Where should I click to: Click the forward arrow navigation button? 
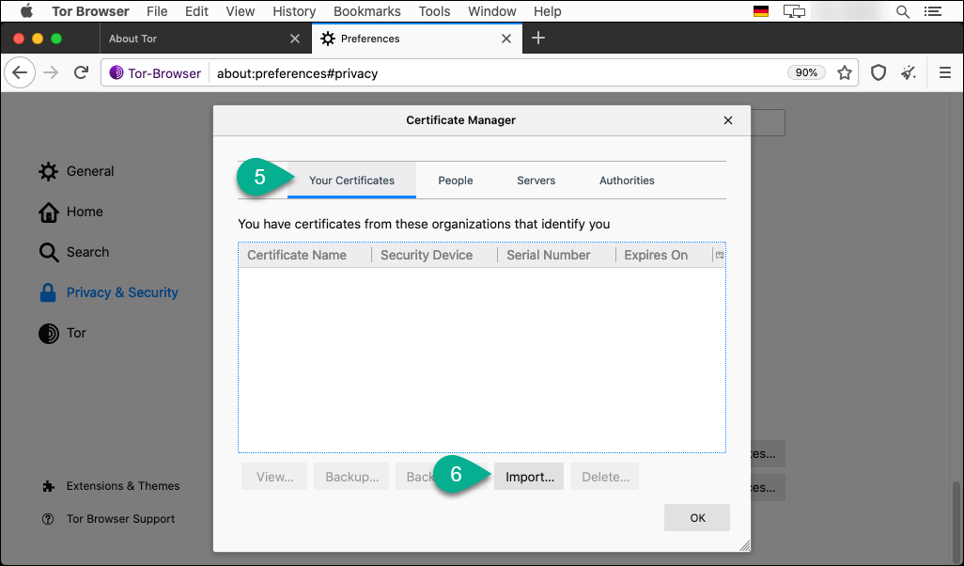pos(51,72)
